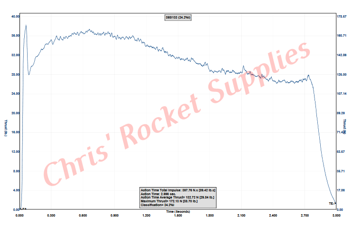Image resolution: width=354 pixels, height=228 pixels.
Task: Click the Action Time Average Thrust line
Action: [x=177, y=198]
